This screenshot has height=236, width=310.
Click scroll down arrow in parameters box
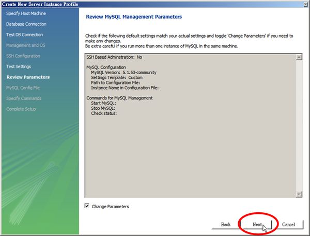299,194
